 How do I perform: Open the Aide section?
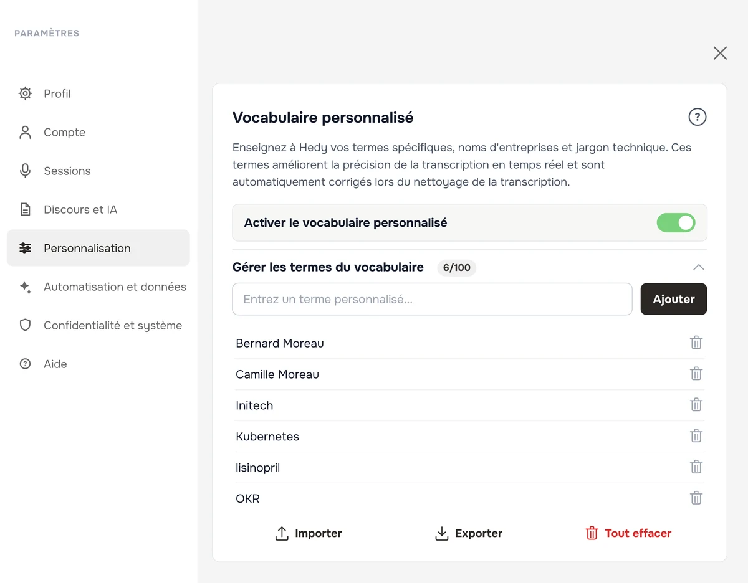[x=98, y=364]
